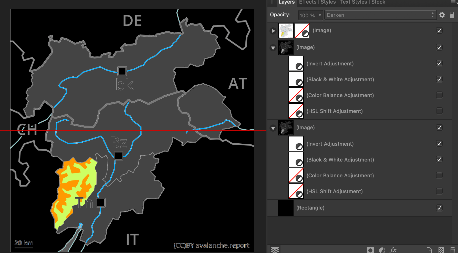
Task: Click the Color Balance icon in the middle Image group
Action: pyautogui.click(x=296, y=95)
